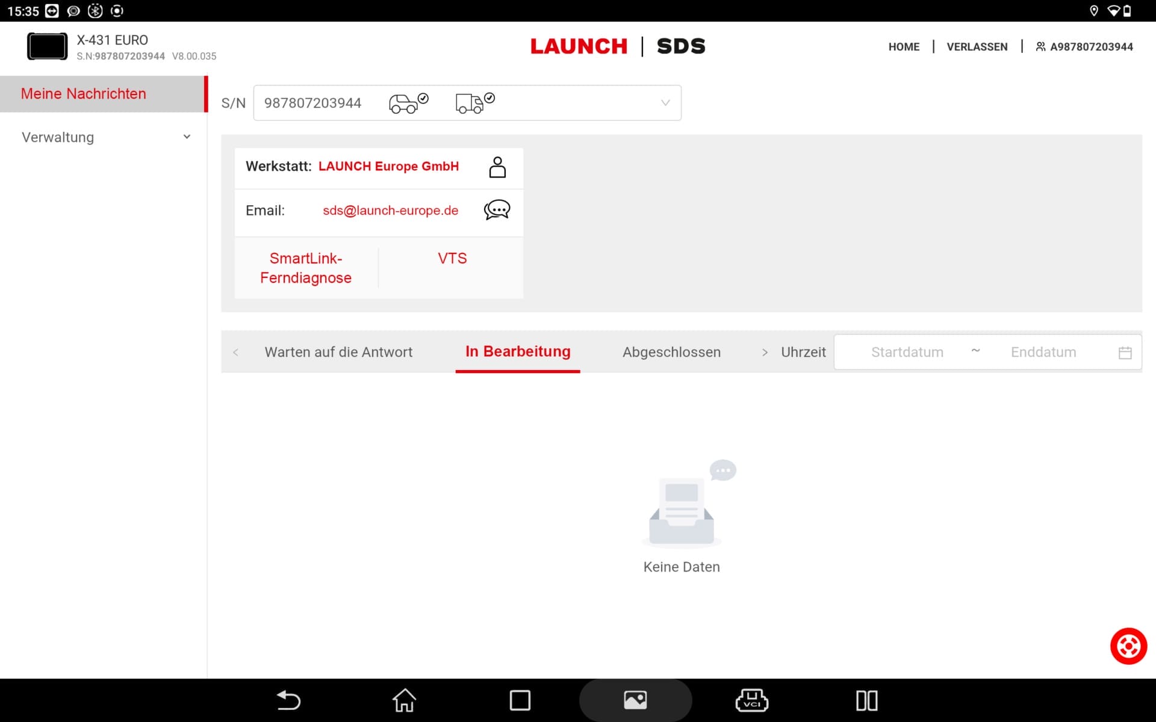Image resolution: width=1156 pixels, height=722 pixels.
Task: Go to HOME in top navigation
Action: 904,47
